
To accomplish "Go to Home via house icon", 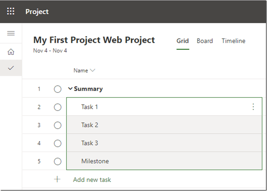I will pyautogui.click(x=11, y=52).
